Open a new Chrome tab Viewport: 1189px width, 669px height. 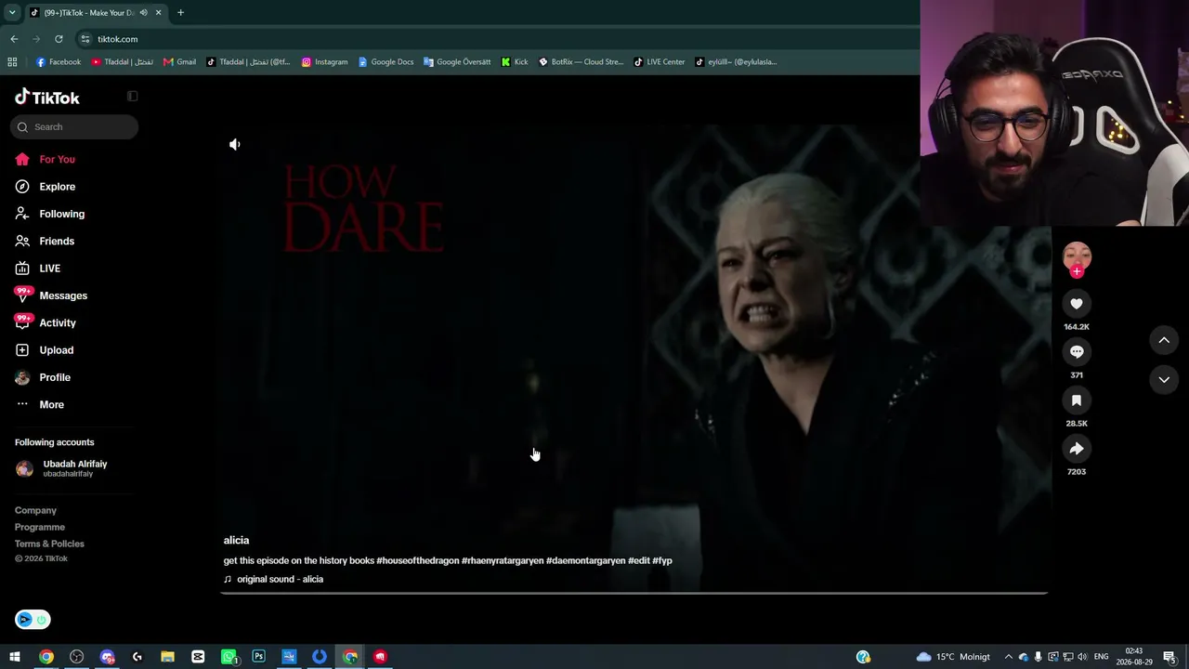point(180,13)
